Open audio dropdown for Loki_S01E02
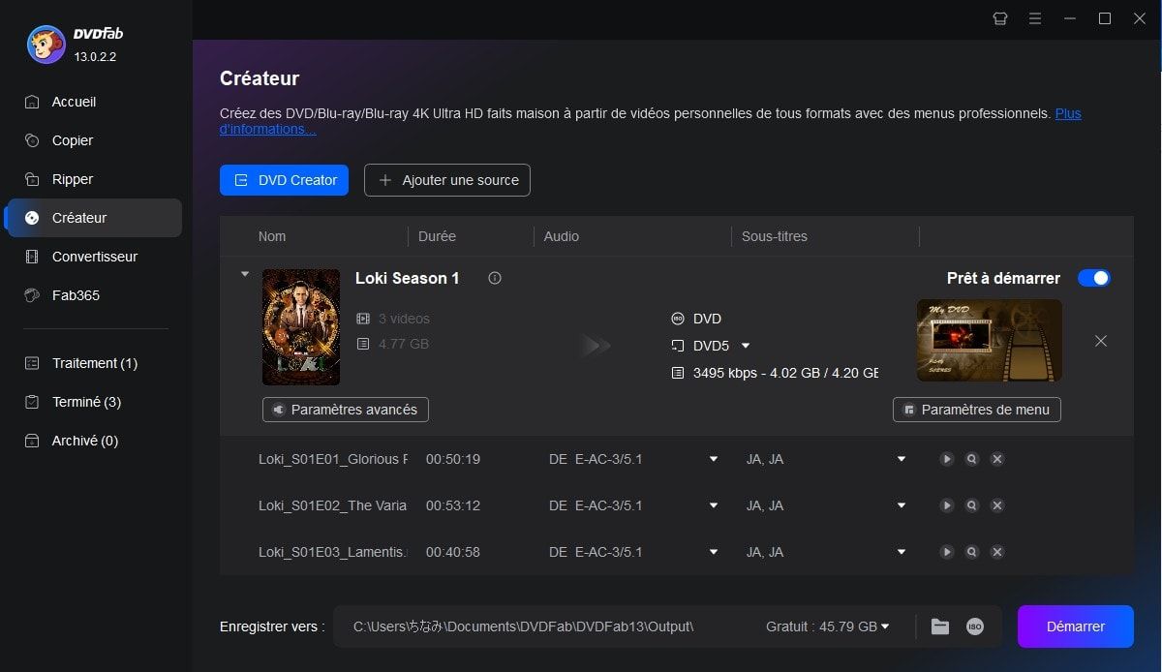This screenshot has height=672, width=1162. [714, 505]
